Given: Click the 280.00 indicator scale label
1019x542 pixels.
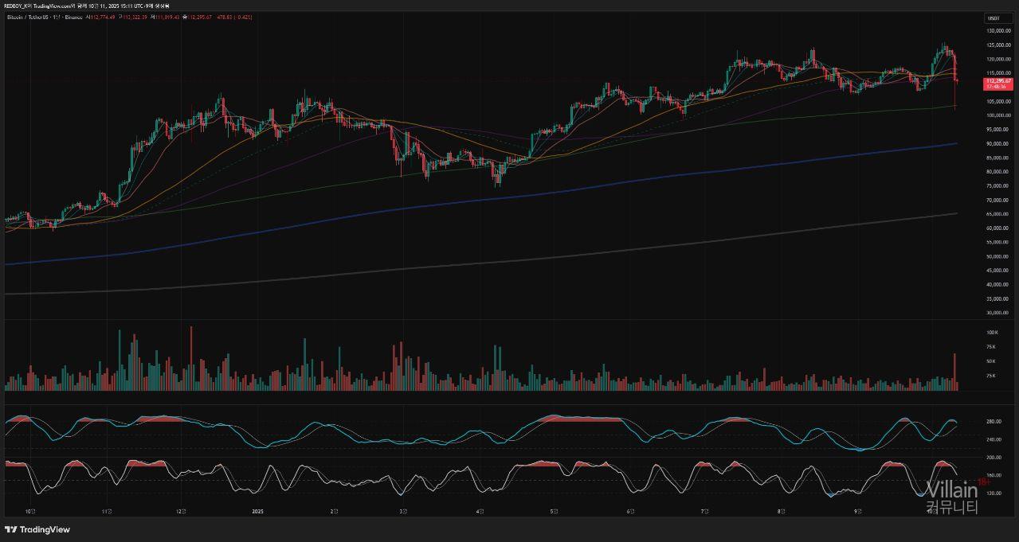Looking at the screenshot, I should pos(994,421).
